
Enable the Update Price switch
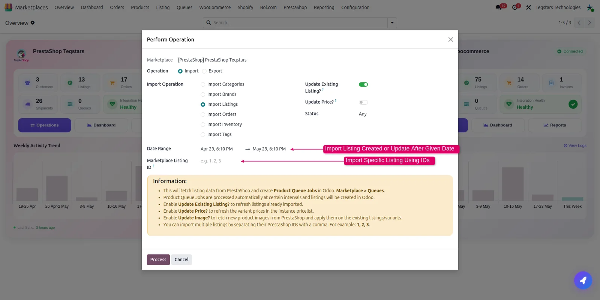pos(363,102)
